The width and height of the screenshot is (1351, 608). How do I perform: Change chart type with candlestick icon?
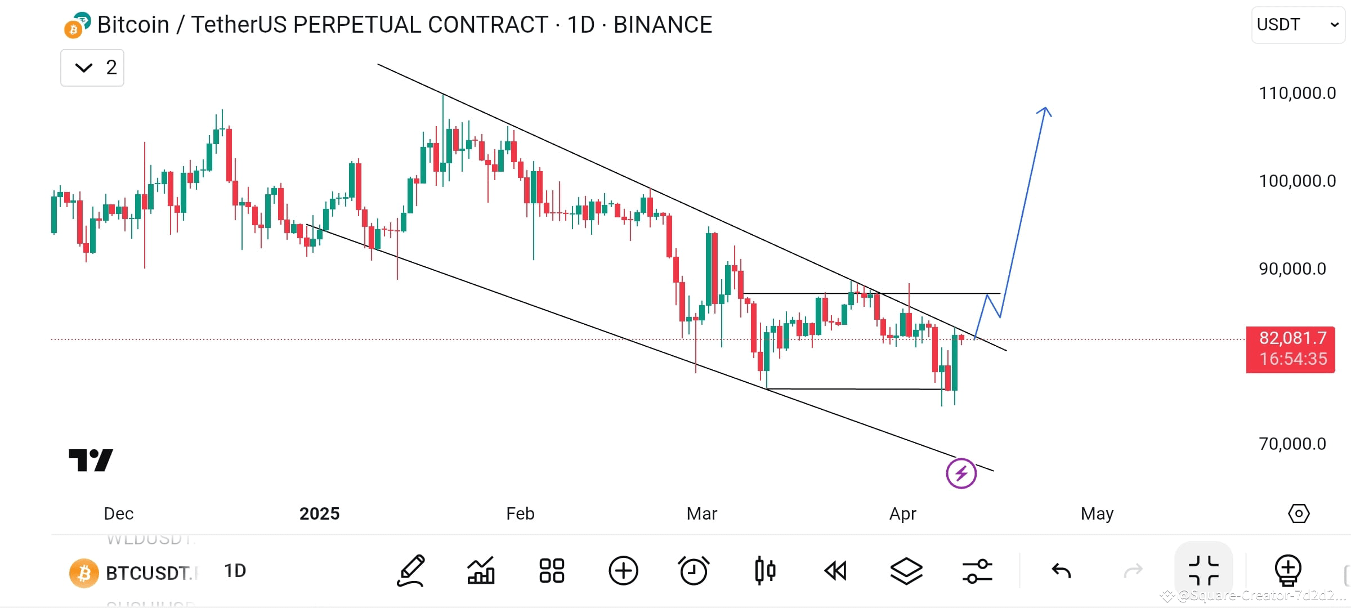point(765,571)
